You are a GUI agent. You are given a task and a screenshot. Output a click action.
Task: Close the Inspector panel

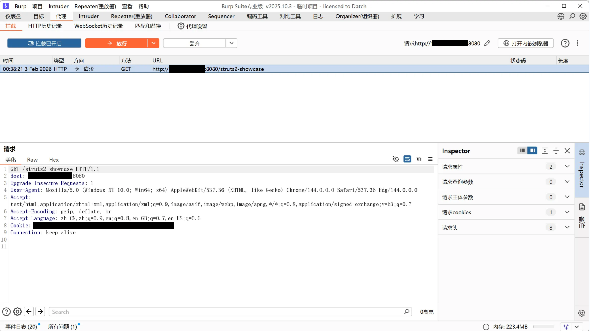567,151
